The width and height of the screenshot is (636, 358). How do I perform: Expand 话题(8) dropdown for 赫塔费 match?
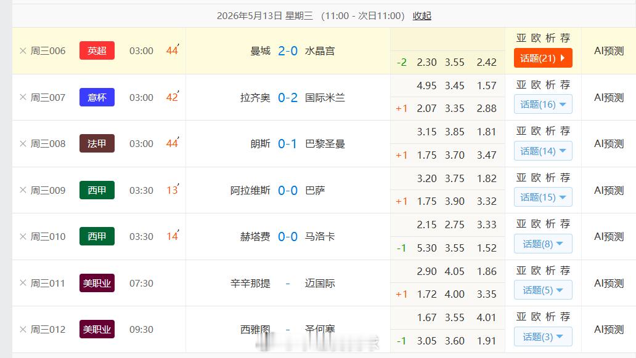point(543,244)
